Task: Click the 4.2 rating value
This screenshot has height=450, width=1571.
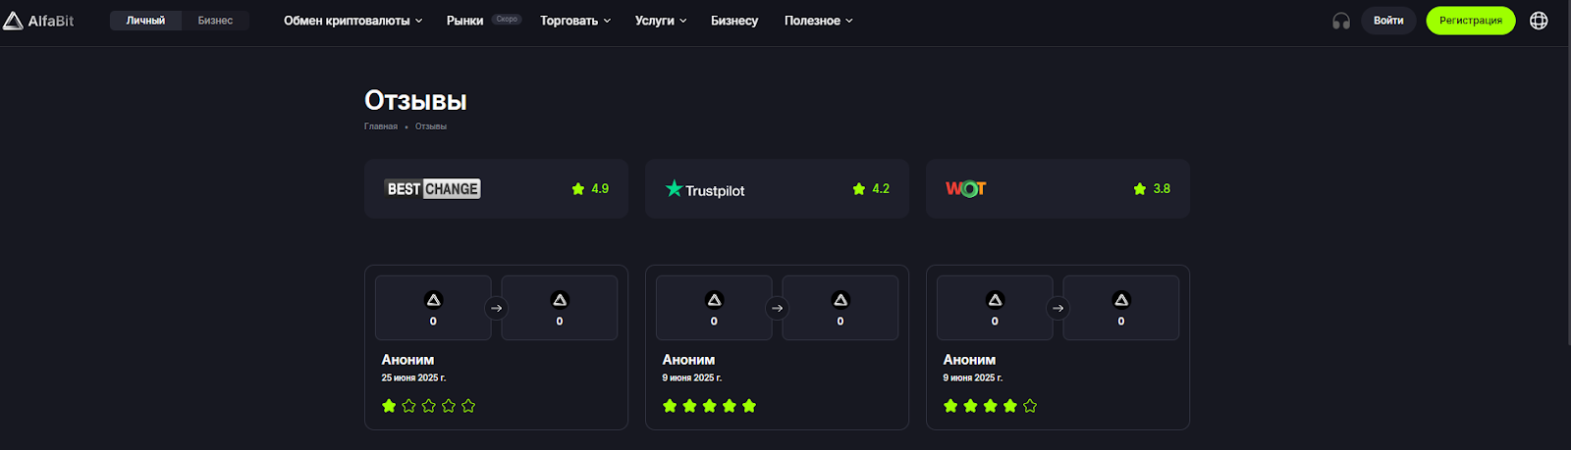Action: 881,188
